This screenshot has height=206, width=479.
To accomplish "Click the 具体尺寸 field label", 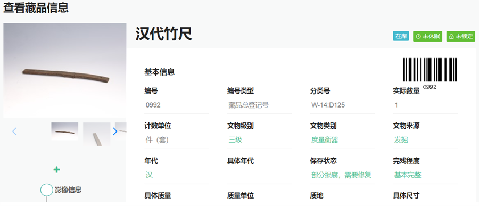I will point(406,195).
